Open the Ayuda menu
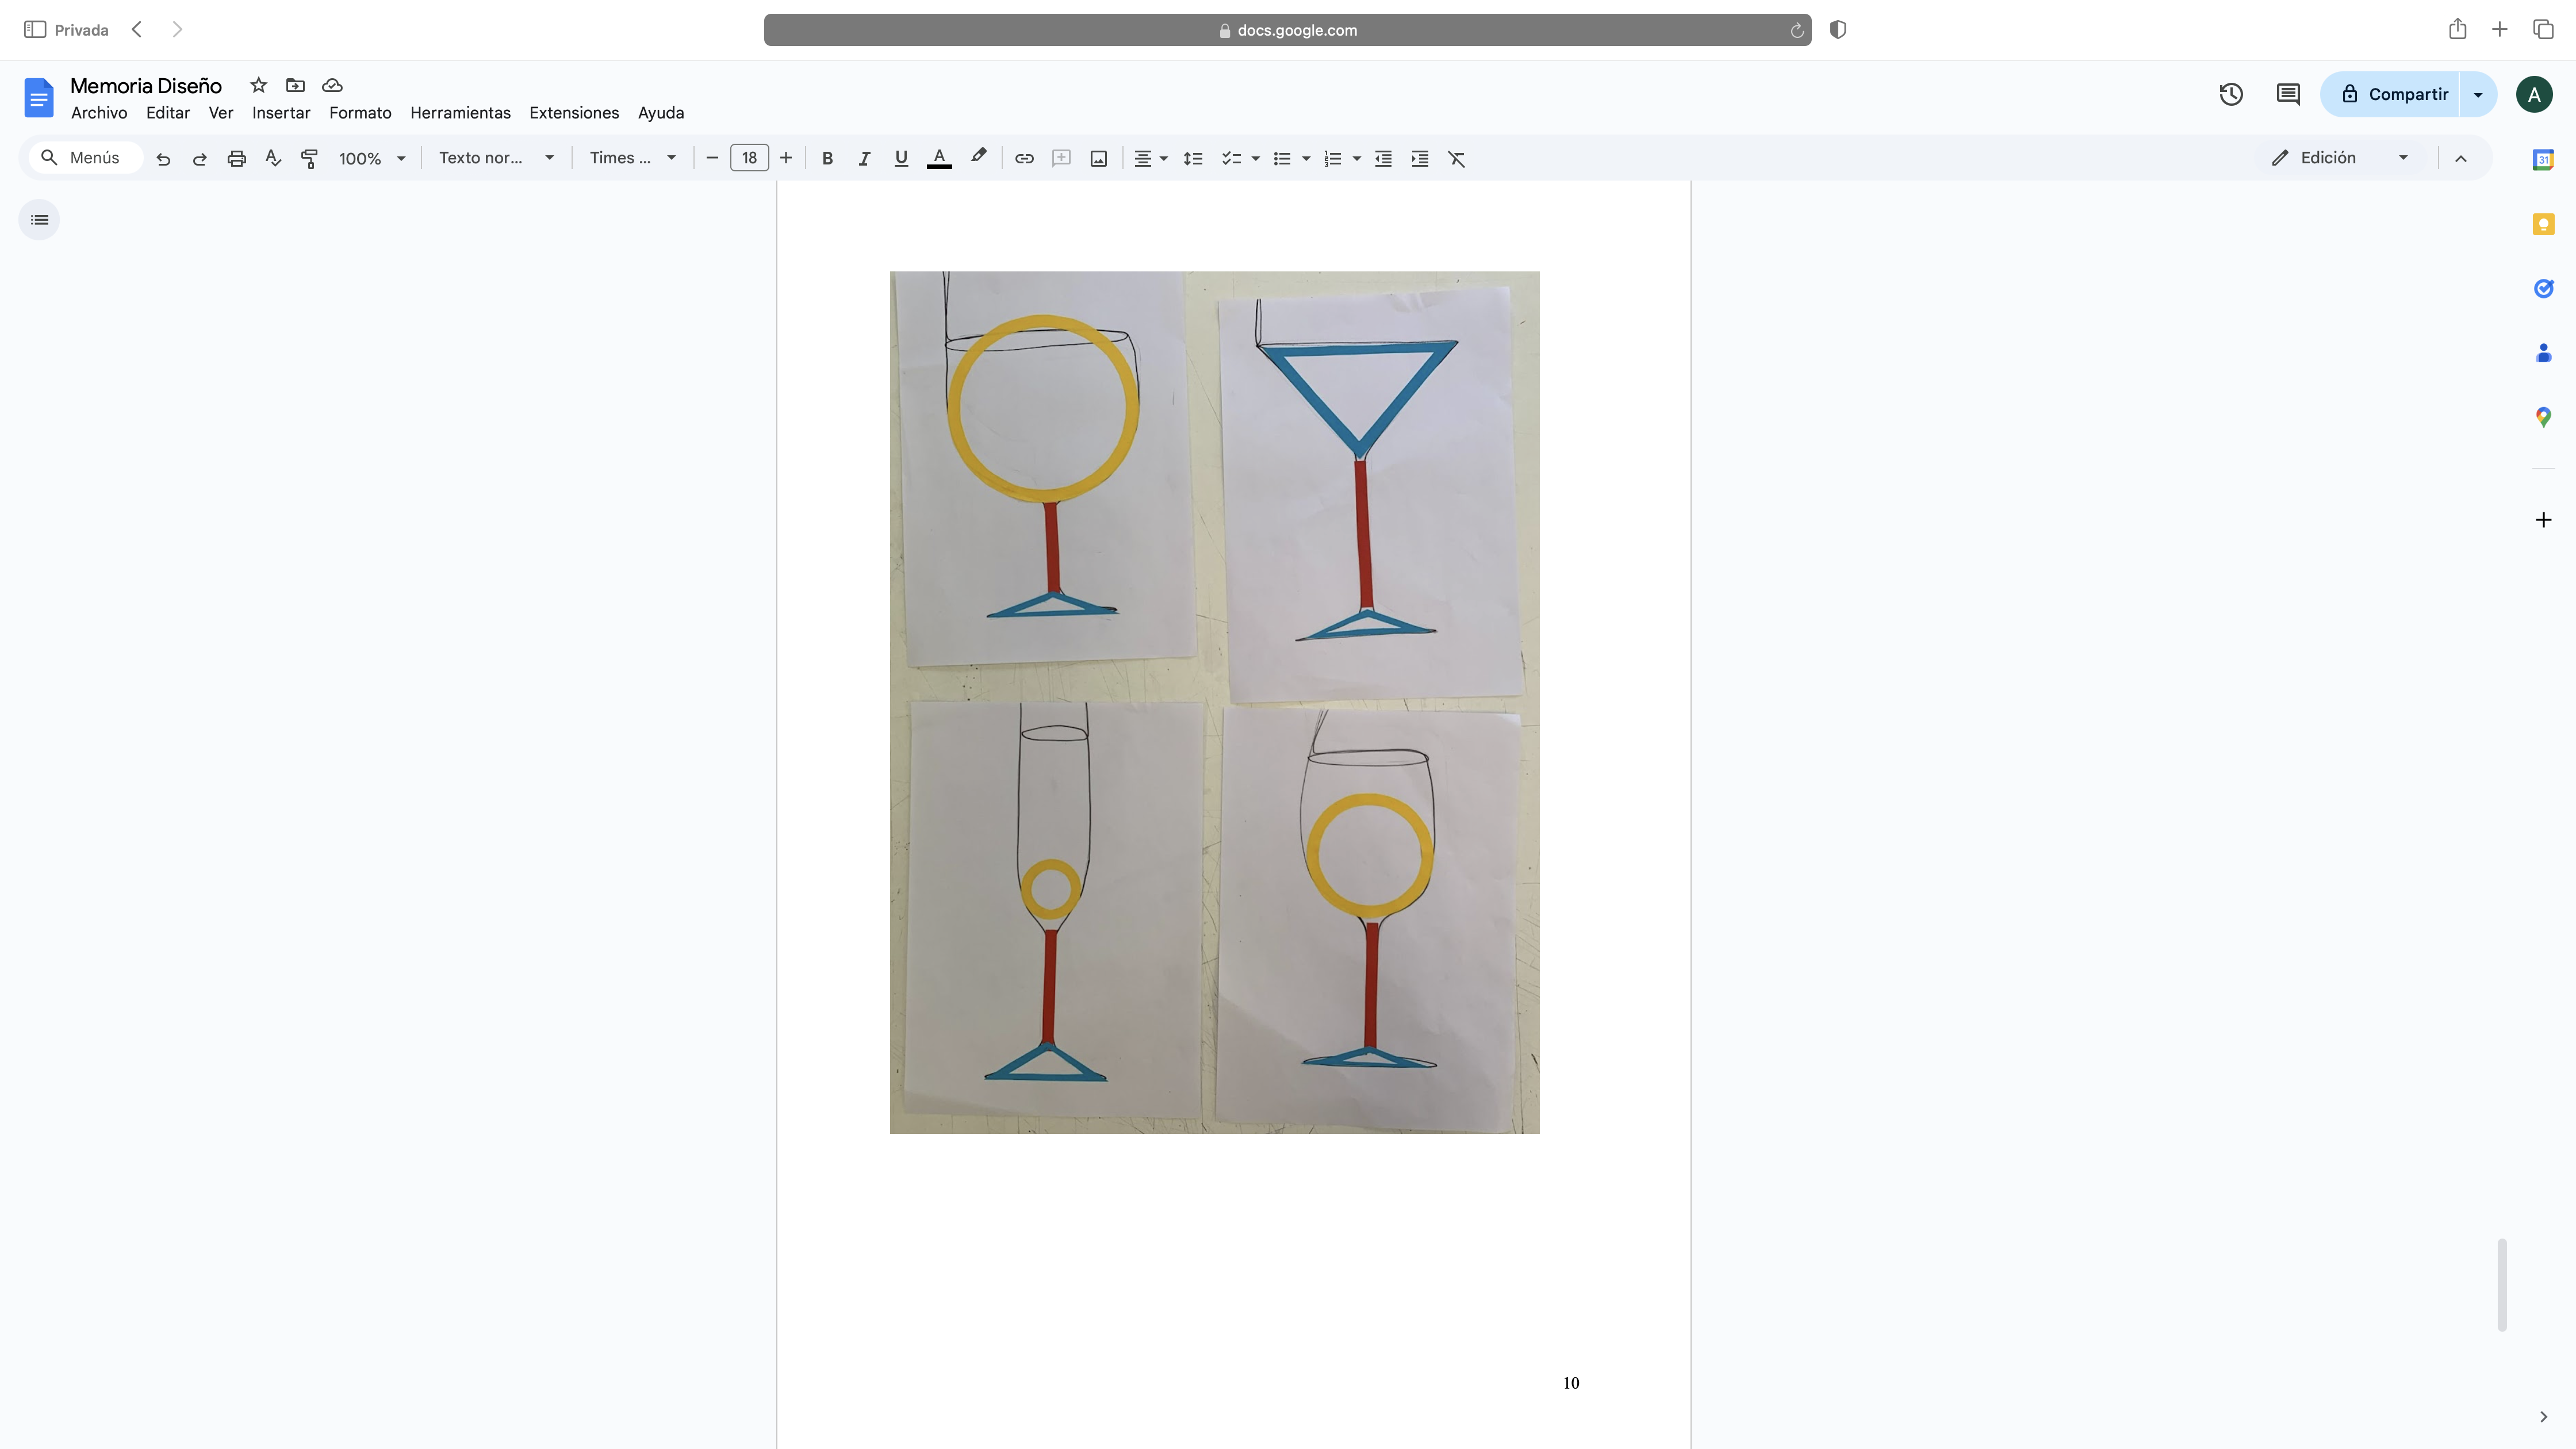The image size is (2576, 1449). pyautogui.click(x=661, y=113)
